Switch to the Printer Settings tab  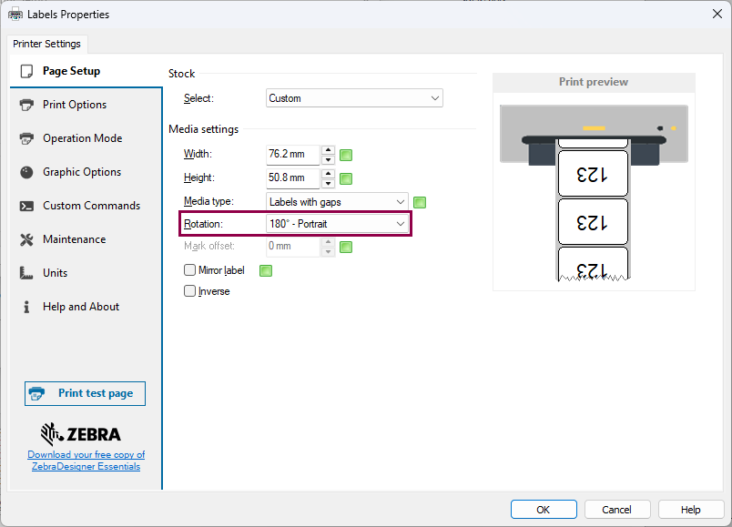pyautogui.click(x=46, y=44)
